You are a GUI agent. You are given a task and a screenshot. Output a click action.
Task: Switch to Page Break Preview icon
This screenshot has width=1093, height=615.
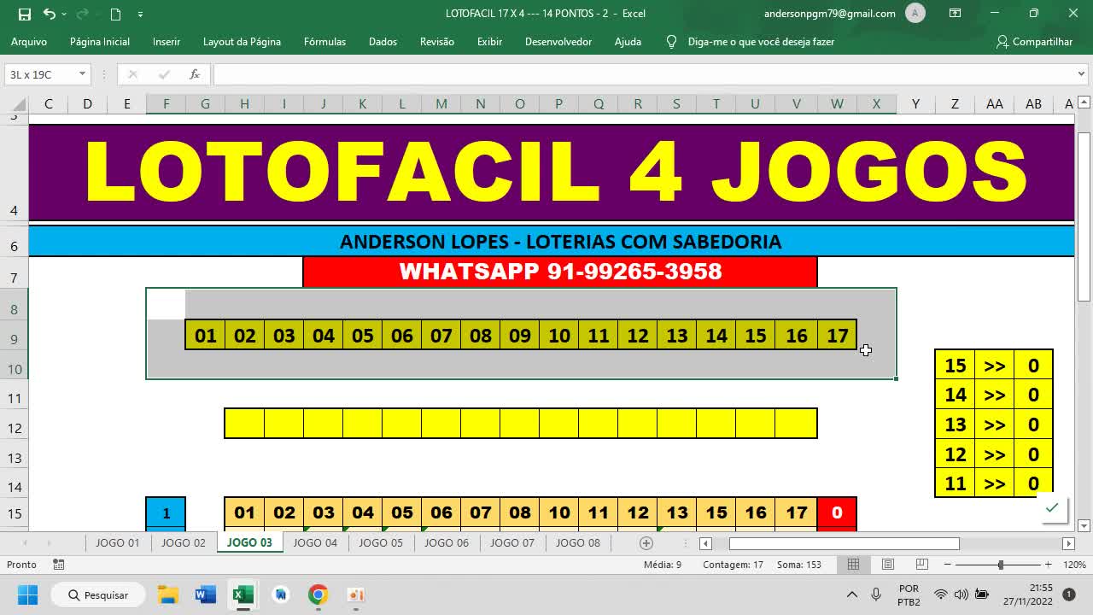point(922,565)
